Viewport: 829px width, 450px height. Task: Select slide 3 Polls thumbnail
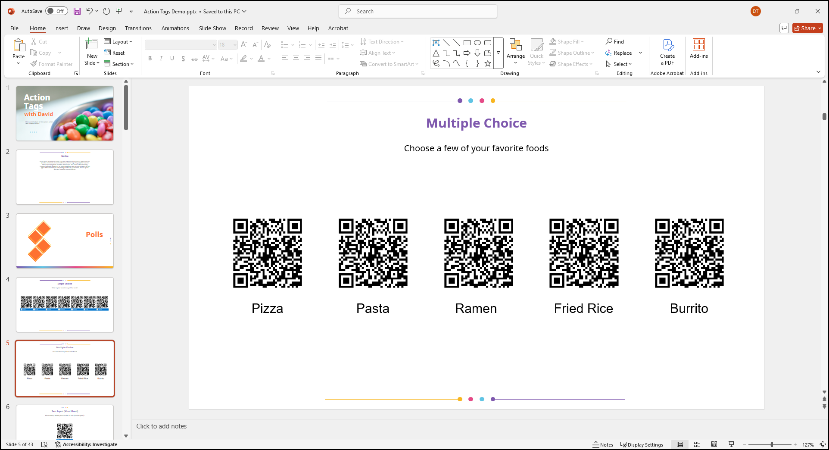[x=65, y=241]
